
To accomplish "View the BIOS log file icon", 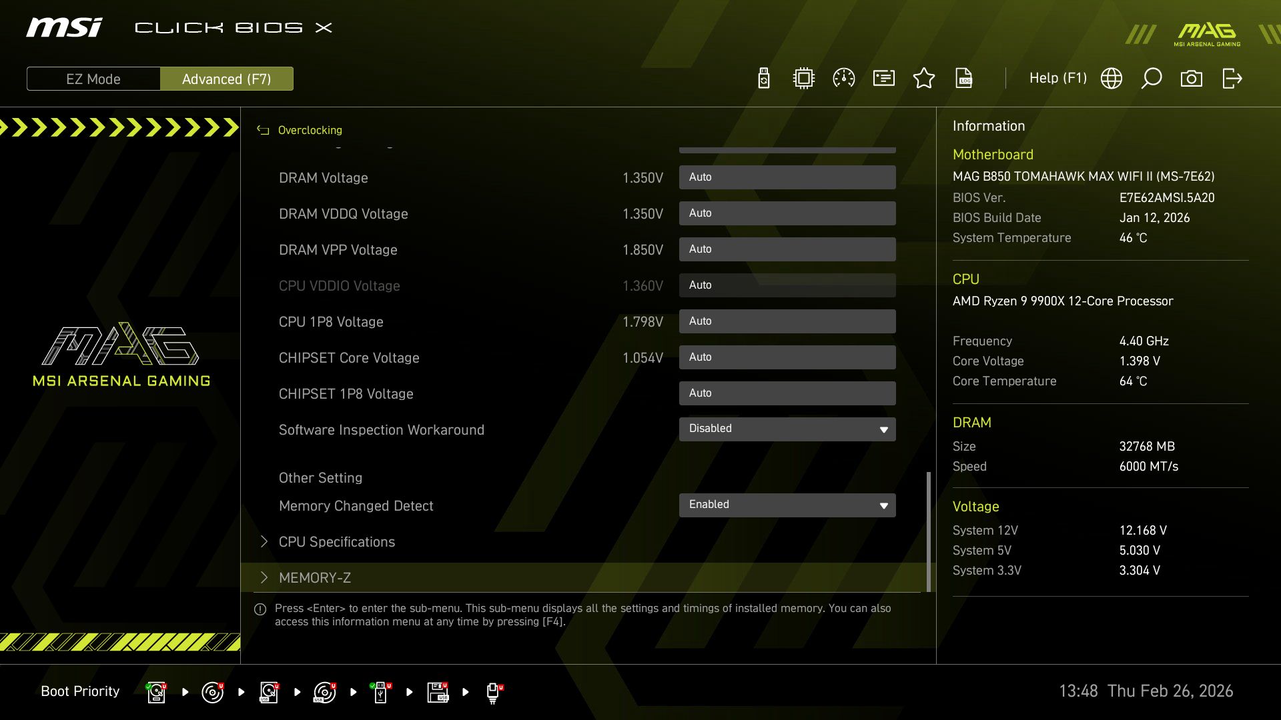I will [964, 78].
